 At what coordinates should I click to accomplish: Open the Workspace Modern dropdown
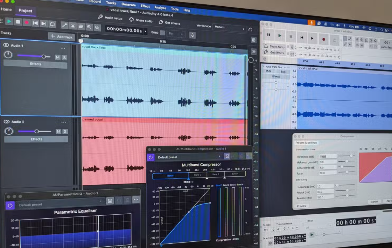point(230,28)
